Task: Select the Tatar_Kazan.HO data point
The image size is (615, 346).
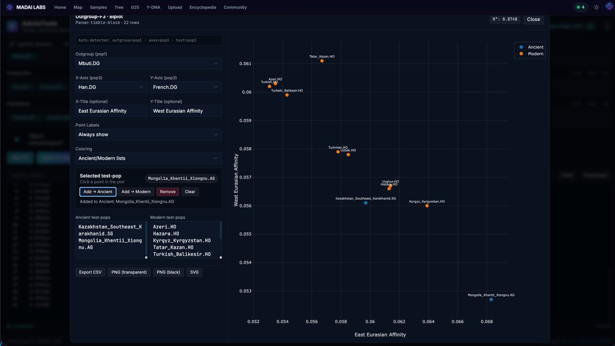Action: coord(322,61)
